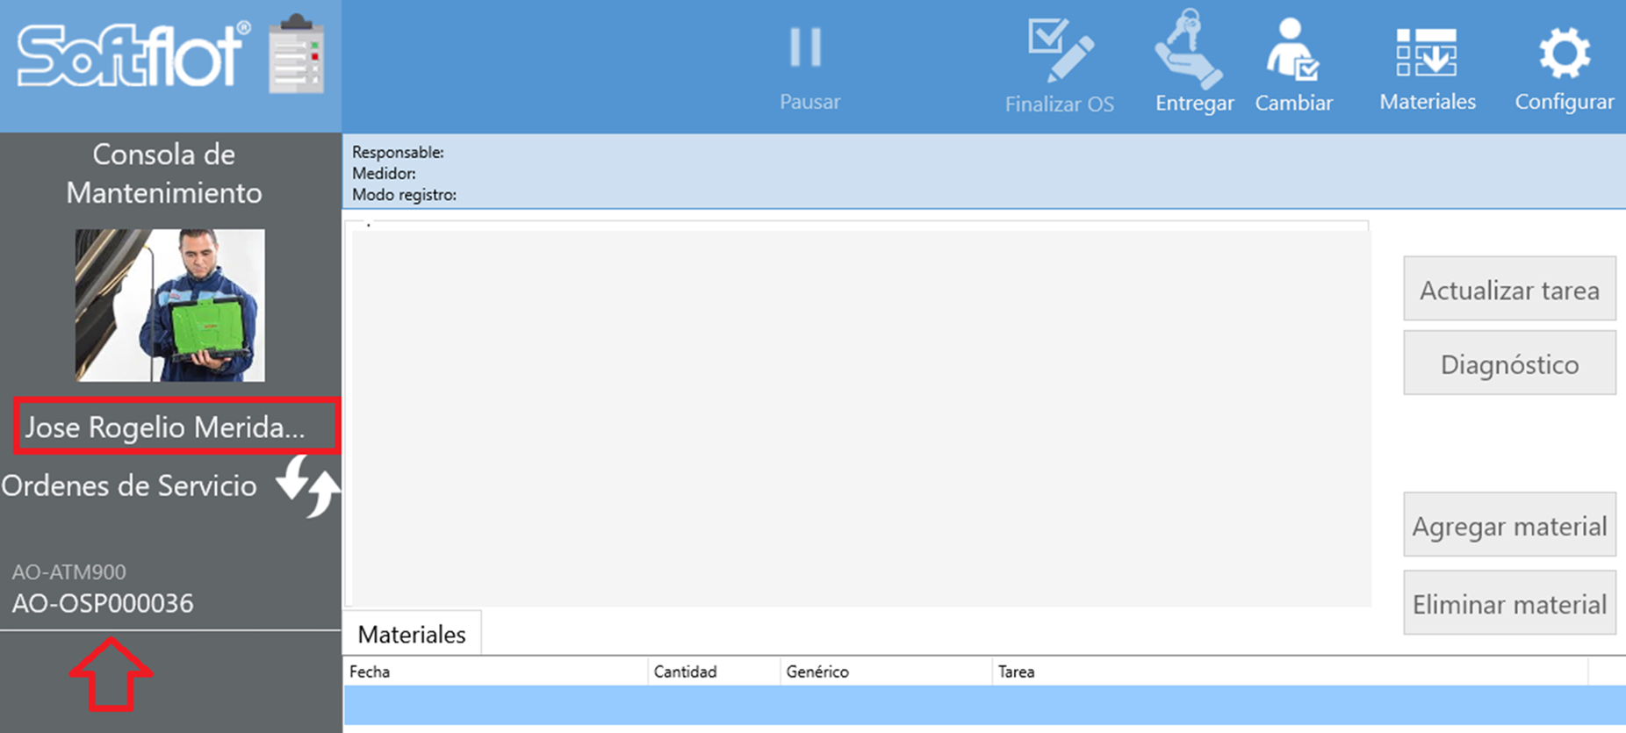
Task: Click Eliminar material button
Action: tap(1509, 603)
